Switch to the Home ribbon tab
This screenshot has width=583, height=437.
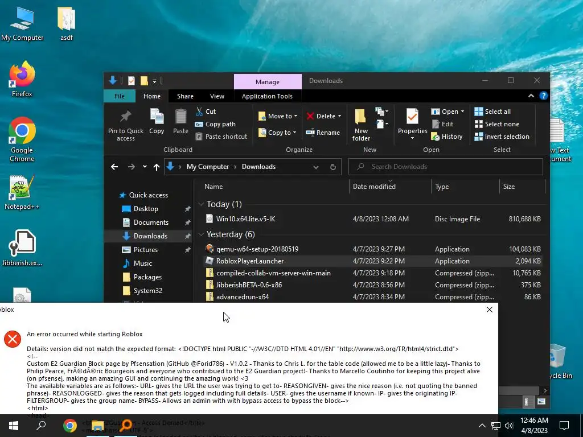pos(152,96)
